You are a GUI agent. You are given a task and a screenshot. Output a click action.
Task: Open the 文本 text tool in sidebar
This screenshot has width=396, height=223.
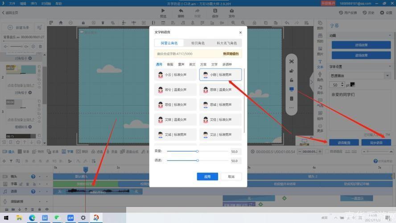(x=320, y=64)
